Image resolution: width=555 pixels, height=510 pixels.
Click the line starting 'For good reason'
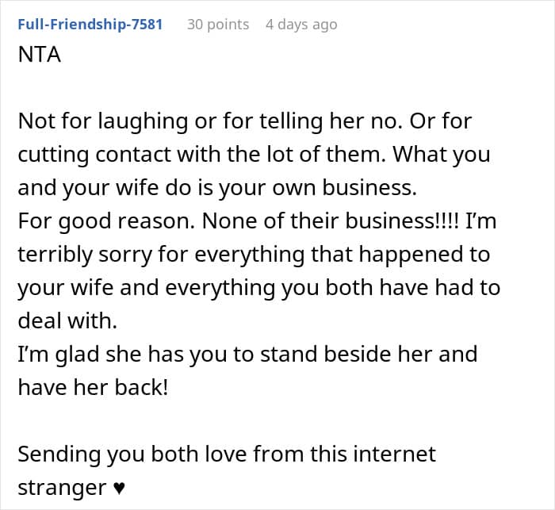tap(257, 221)
